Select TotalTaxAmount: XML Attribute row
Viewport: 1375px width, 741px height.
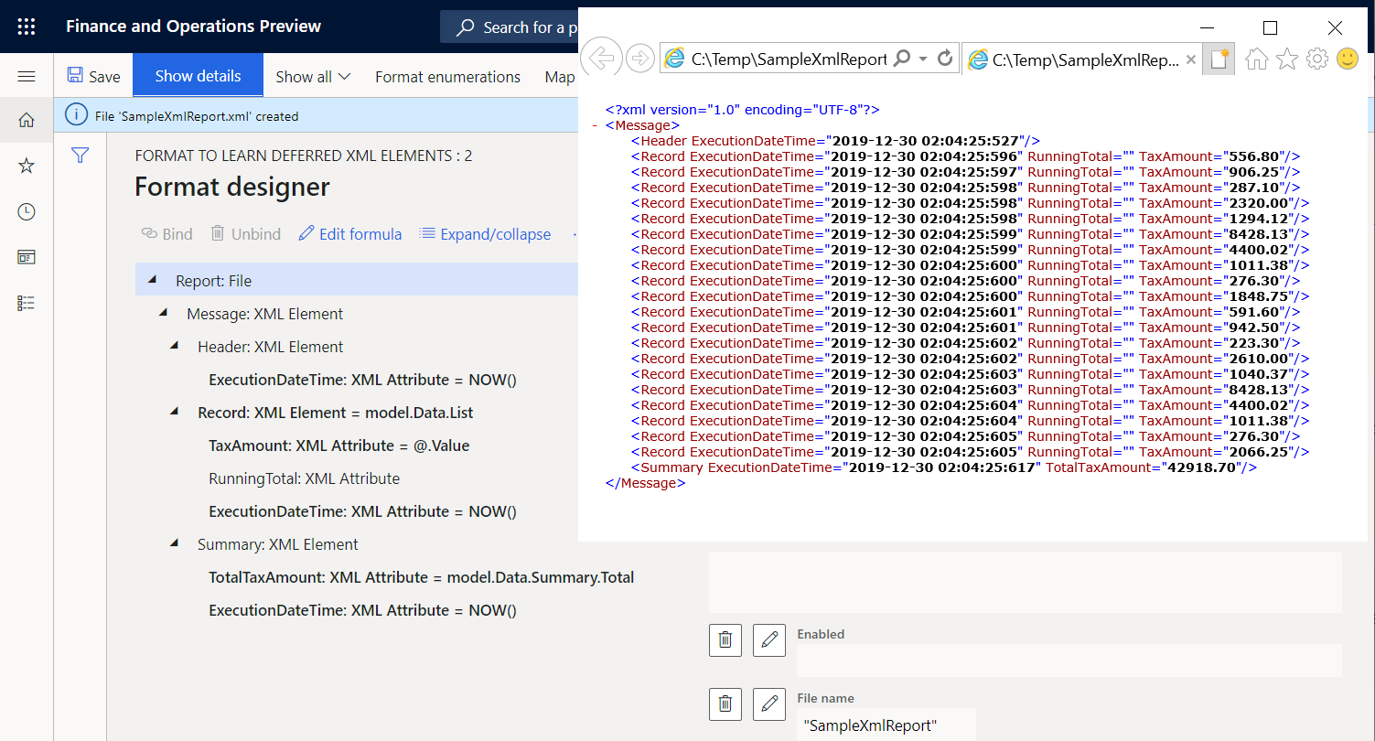click(421, 577)
